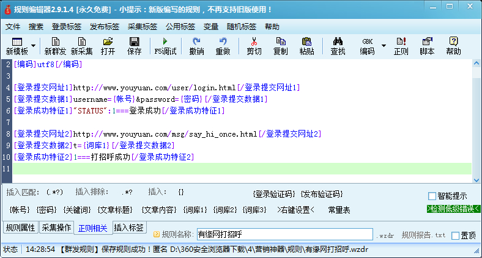Open the 文件 menu

(x=13, y=27)
